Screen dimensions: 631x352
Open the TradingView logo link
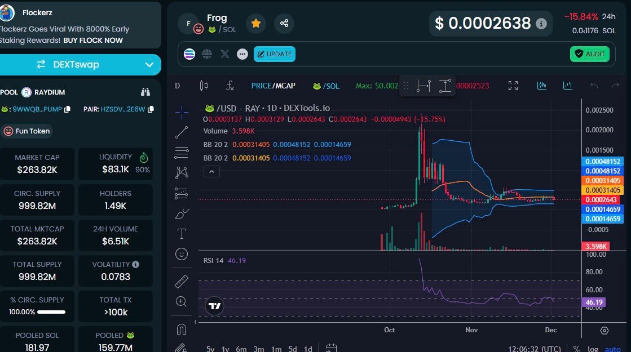point(214,306)
